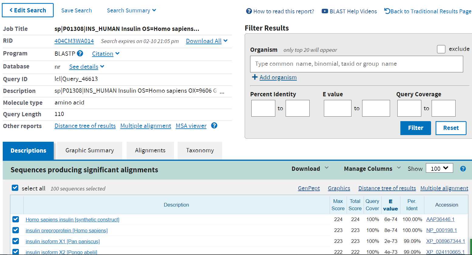Sort results by E value column header

(390, 205)
